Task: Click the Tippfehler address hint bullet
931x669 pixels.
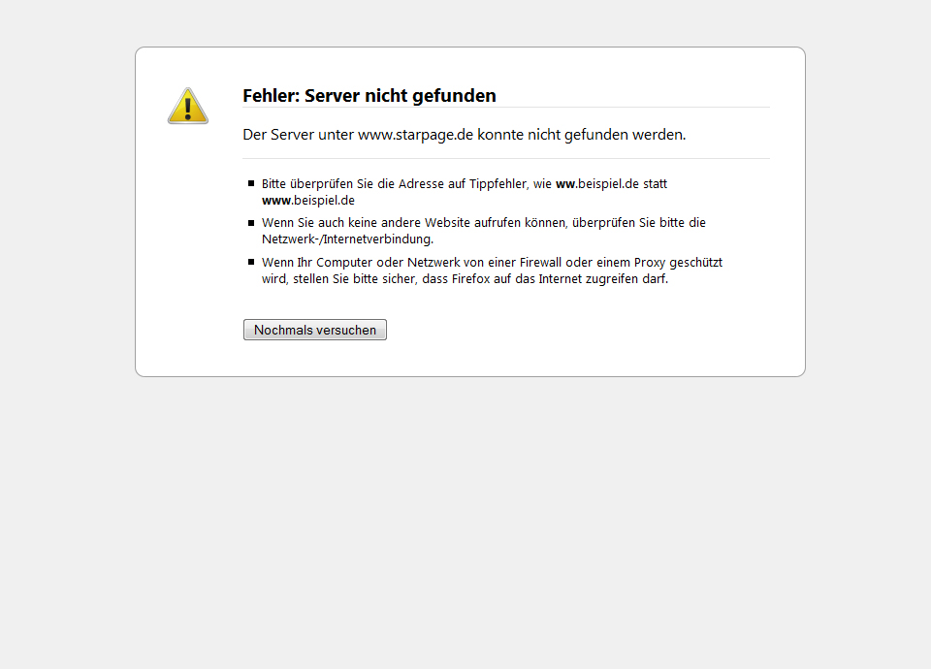Action: click(x=465, y=192)
